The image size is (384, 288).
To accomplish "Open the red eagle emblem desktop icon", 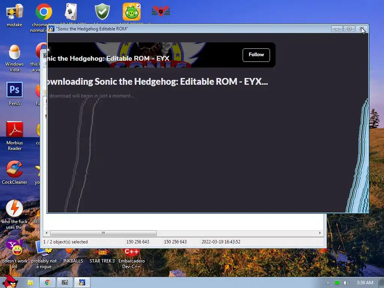I will pyautogui.click(x=160, y=11).
